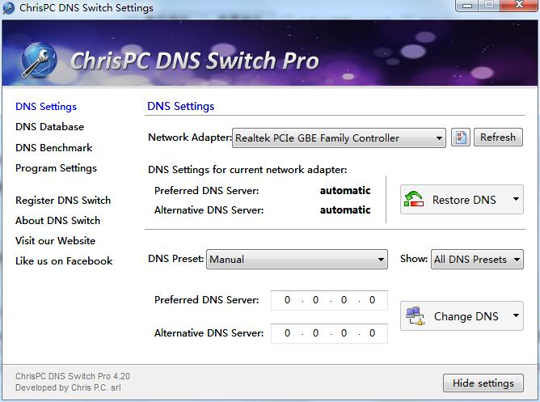The width and height of the screenshot is (540, 402).
Task: Click the Restore DNS arrow icon
Action: point(414,200)
